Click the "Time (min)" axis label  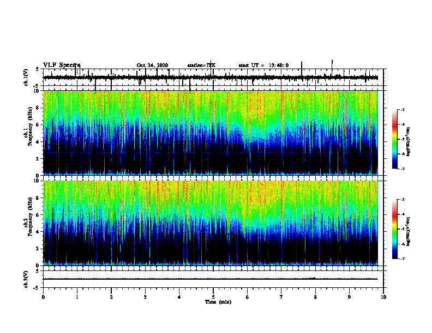click(x=218, y=302)
